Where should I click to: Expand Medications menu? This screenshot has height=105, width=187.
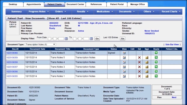tap(105, 12)
